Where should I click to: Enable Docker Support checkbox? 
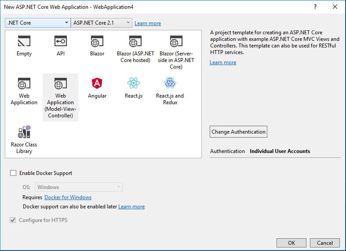[x=13, y=173]
